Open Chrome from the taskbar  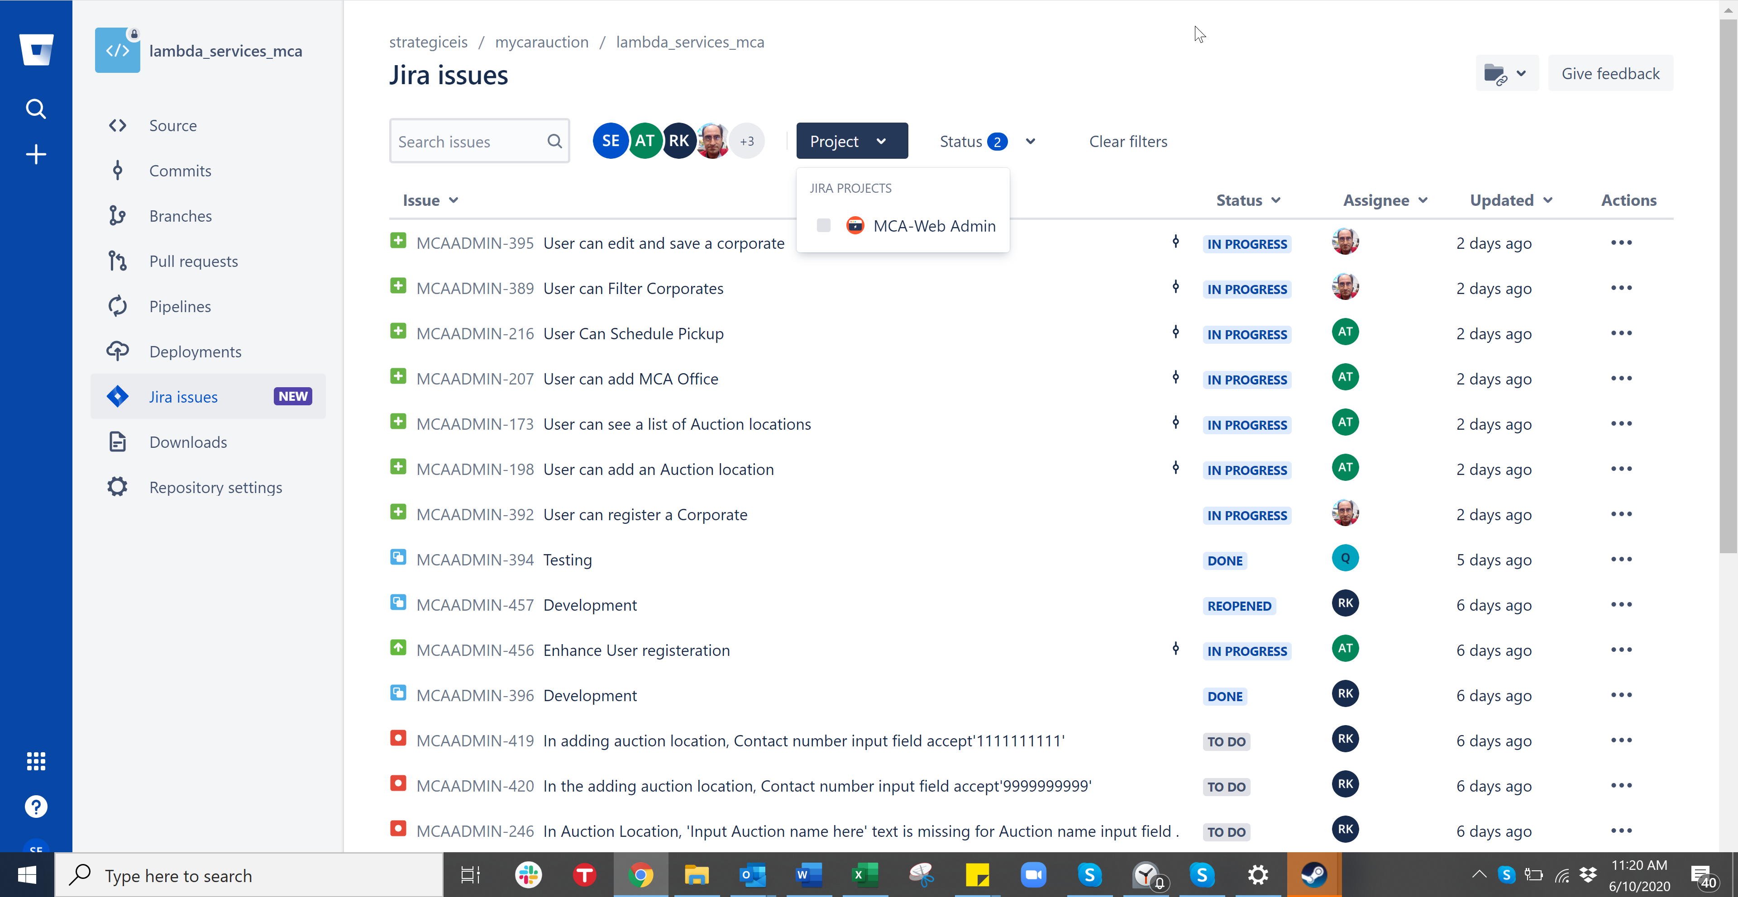640,875
